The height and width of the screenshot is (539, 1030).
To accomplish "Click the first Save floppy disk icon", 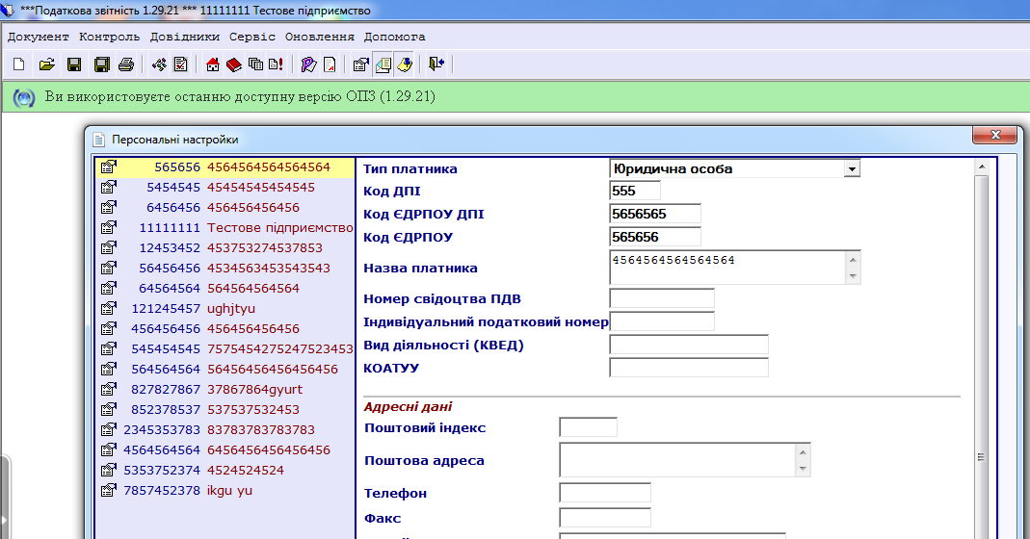I will [73, 64].
